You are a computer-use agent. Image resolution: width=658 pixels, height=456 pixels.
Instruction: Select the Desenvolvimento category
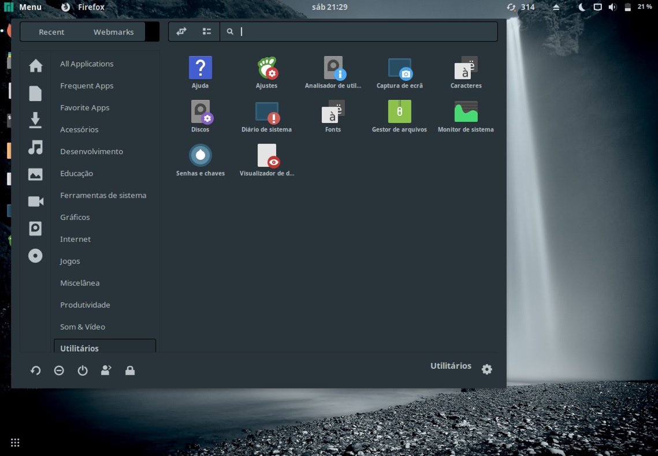(x=91, y=151)
